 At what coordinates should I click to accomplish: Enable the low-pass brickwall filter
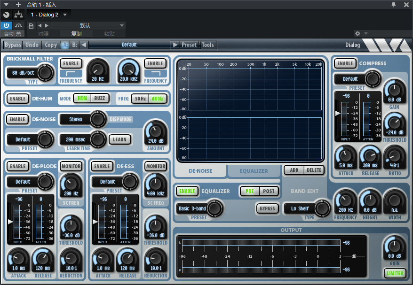coord(155,63)
